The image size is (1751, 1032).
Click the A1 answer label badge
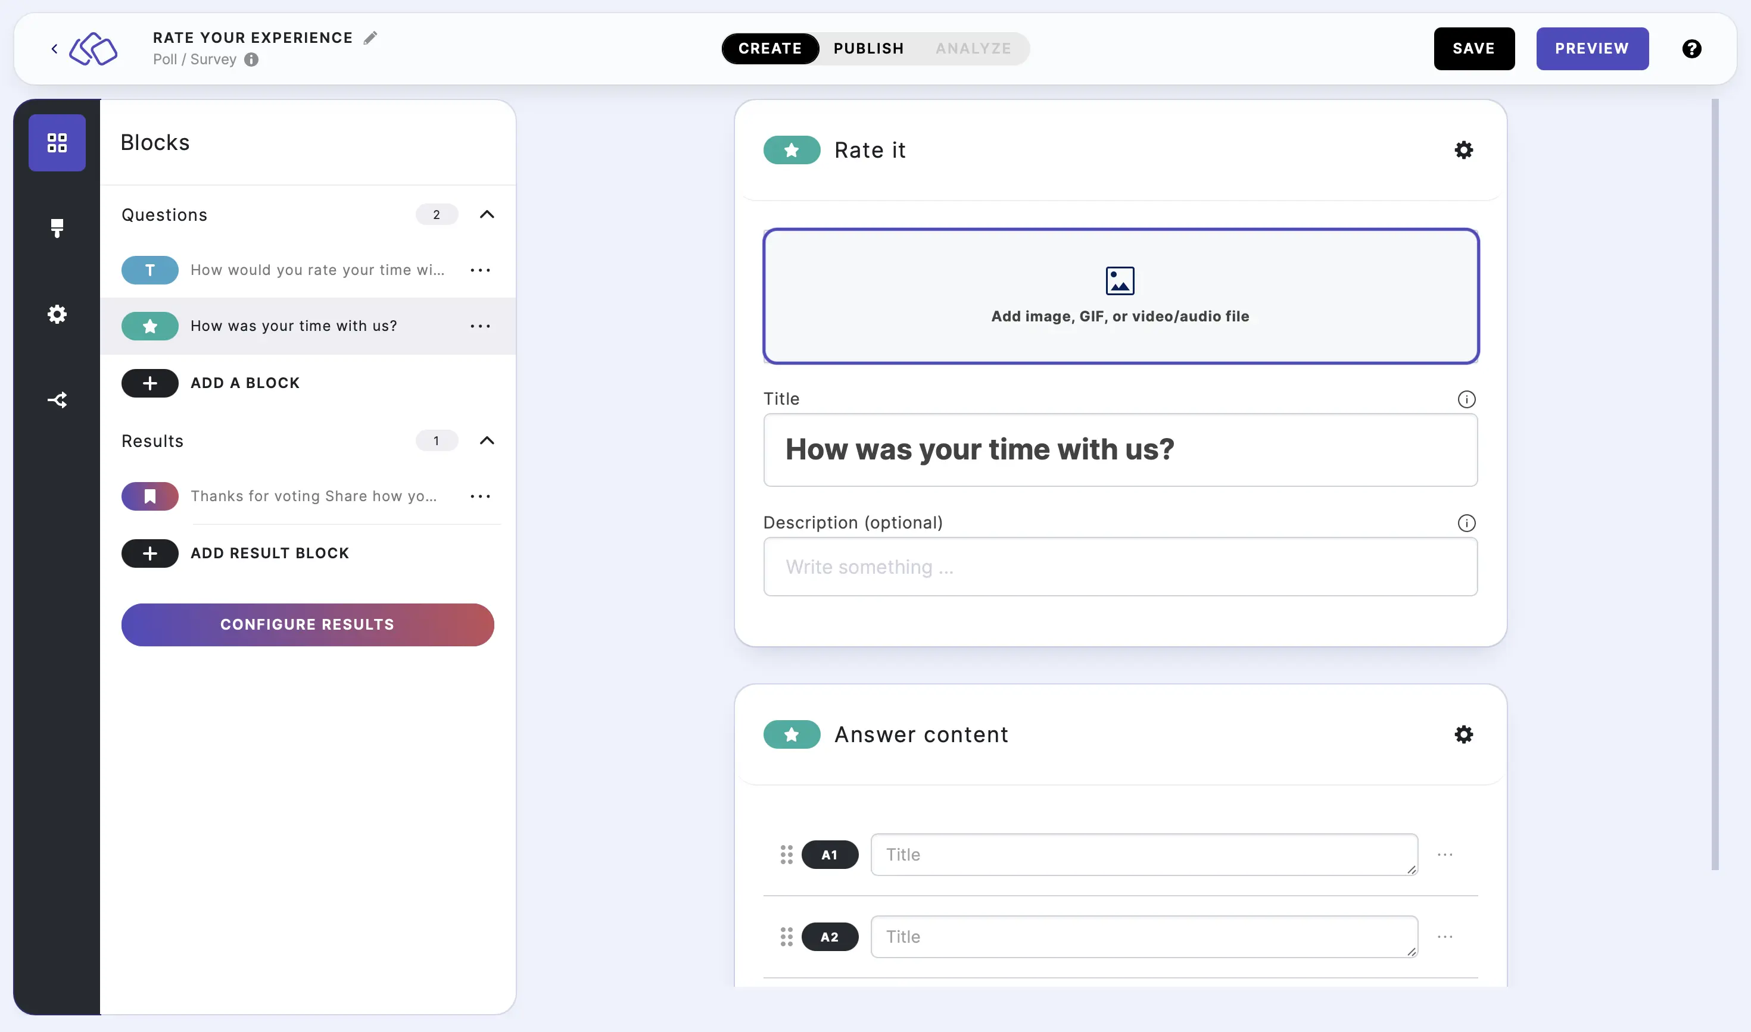[830, 855]
